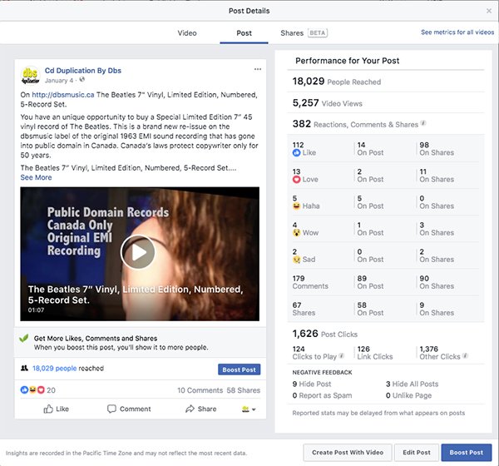Click the info icon next to Other Clicks
The width and height of the screenshot is (499, 466).
(x=463, y=356)
